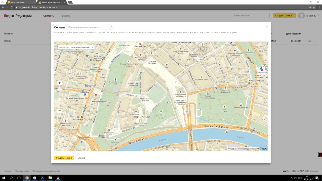Open the three-dots menu for Кремль segment

[x=315, y=41]
